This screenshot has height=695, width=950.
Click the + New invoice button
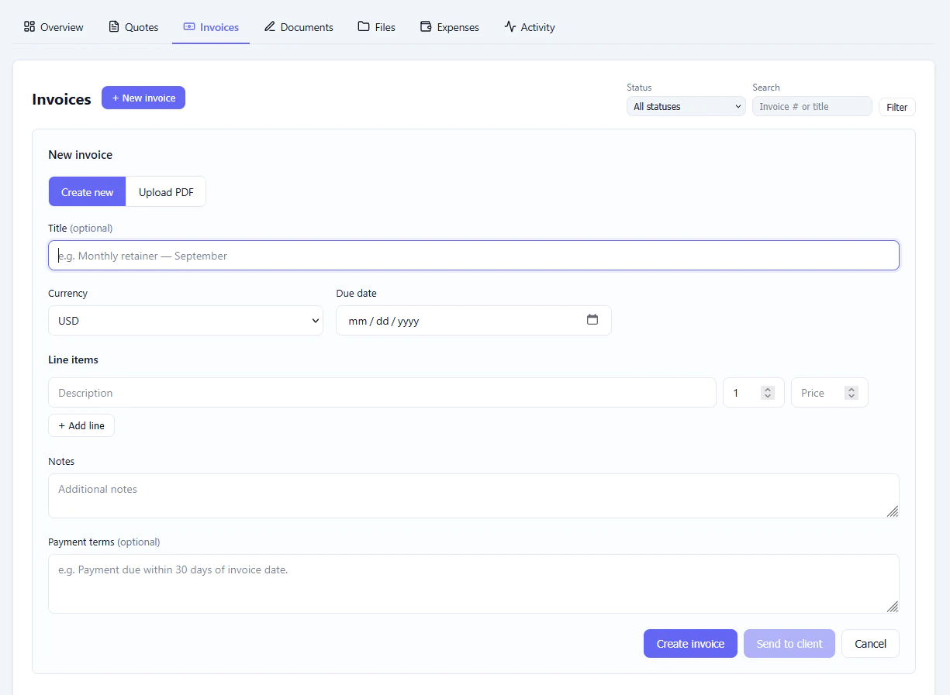[x=143, y=98]
